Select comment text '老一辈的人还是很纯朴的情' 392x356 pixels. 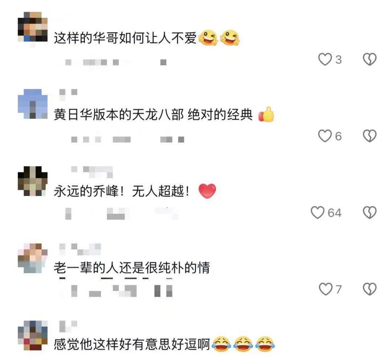[132, 268]
